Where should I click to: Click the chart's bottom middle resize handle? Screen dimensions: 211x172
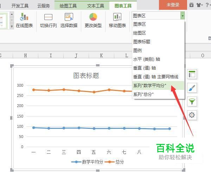98,171
